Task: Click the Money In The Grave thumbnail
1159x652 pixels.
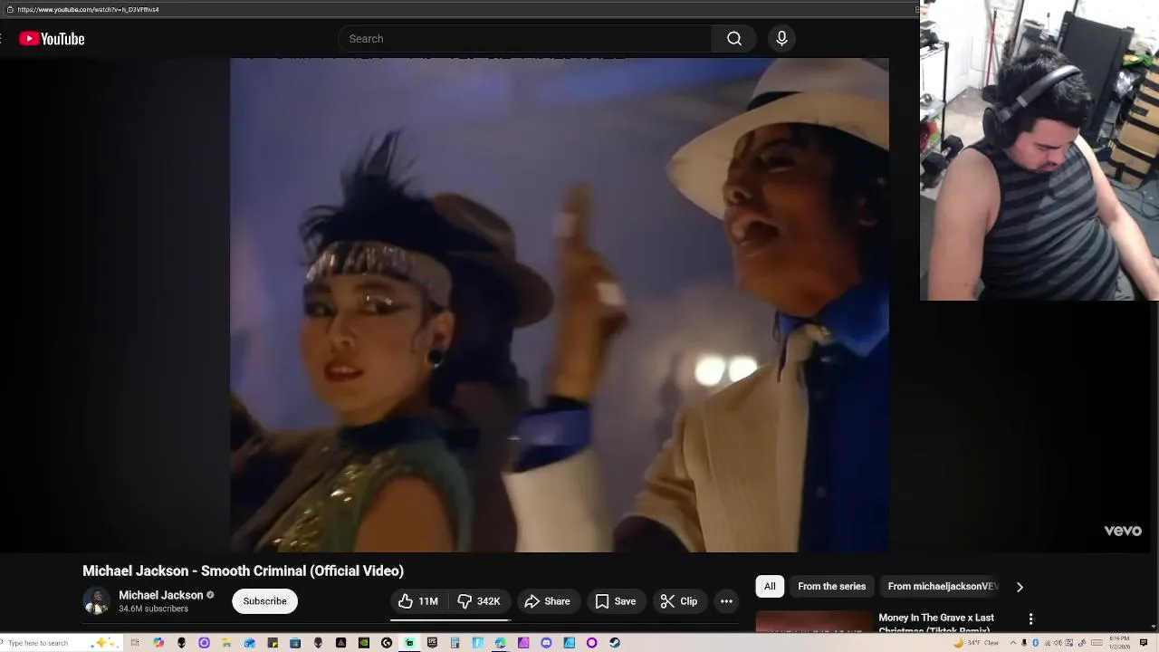Action: [814, 621]
